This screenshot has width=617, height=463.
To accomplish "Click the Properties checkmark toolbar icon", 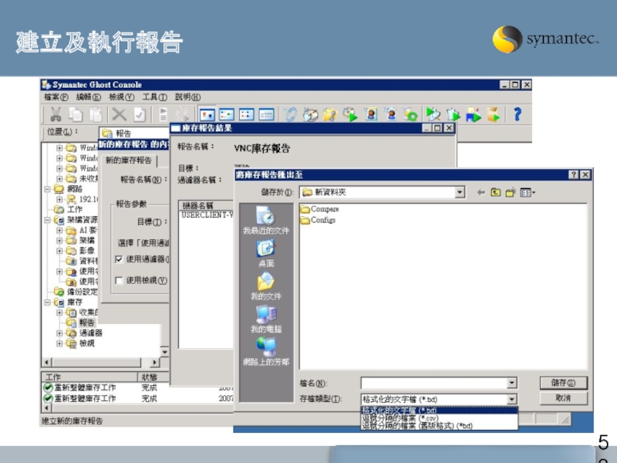I will pyautogui.click(x=140, y=114).
